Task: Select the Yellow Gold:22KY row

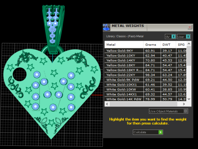Action: click(146, 75)
